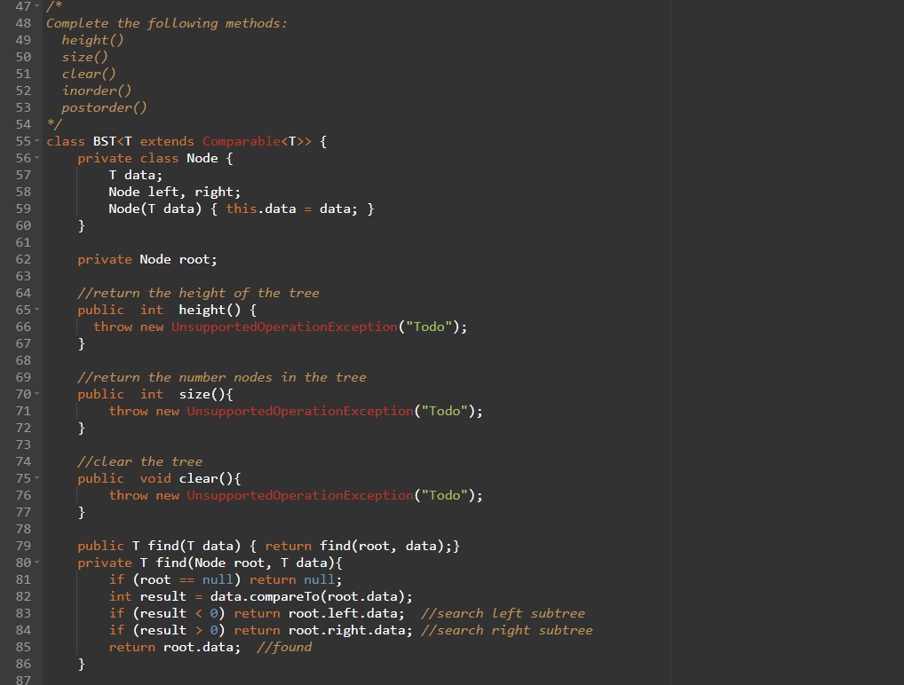This screenshot has height=685, width=904.
Task: Collapse the clear() method body
Action: click(x=37, y=477)
